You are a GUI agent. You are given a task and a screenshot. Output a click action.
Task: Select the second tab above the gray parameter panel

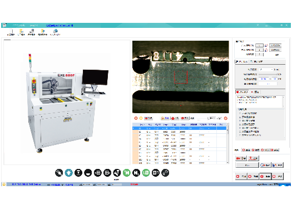point(256,61)
